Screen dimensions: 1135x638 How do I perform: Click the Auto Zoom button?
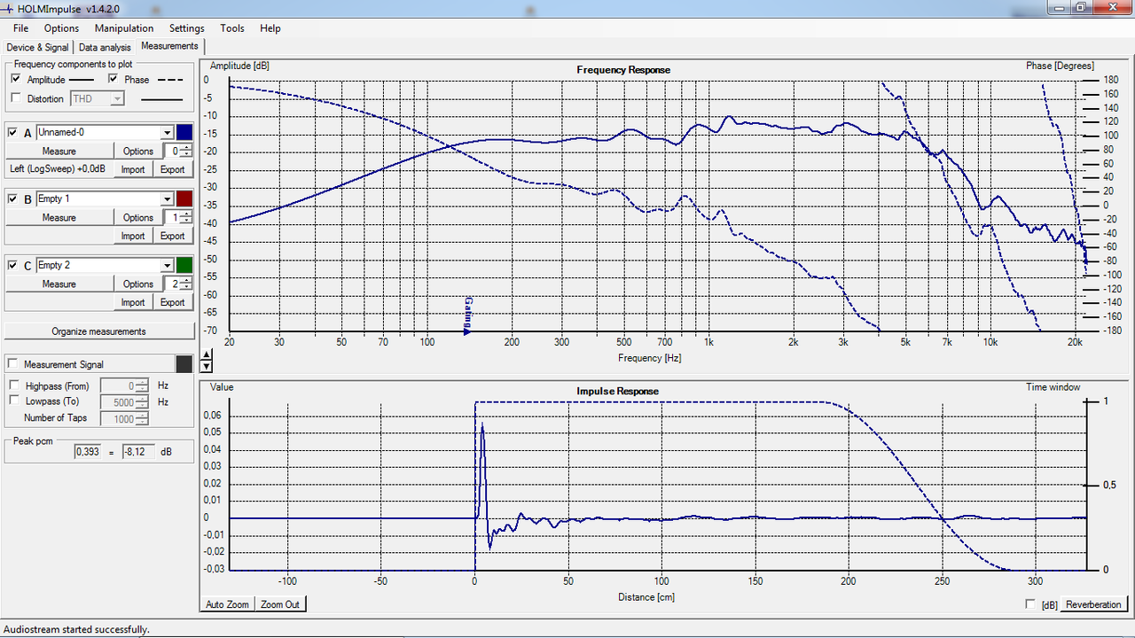point(228,604)
